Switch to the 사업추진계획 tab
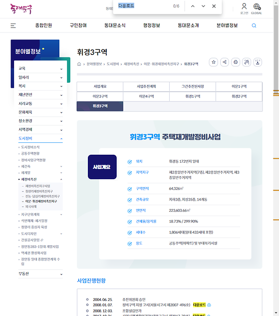 point(146,86)
